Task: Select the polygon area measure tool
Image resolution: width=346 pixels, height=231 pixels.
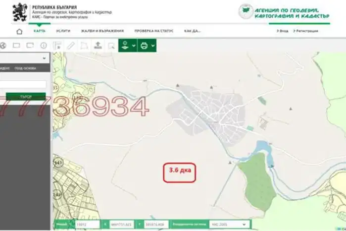Action: tap(84, 46)
